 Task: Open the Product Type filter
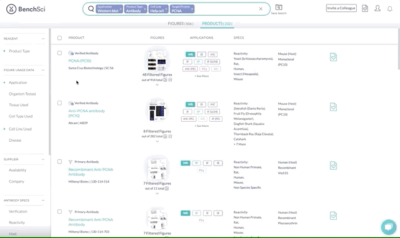pyautogui.click(x=19, y=51)
